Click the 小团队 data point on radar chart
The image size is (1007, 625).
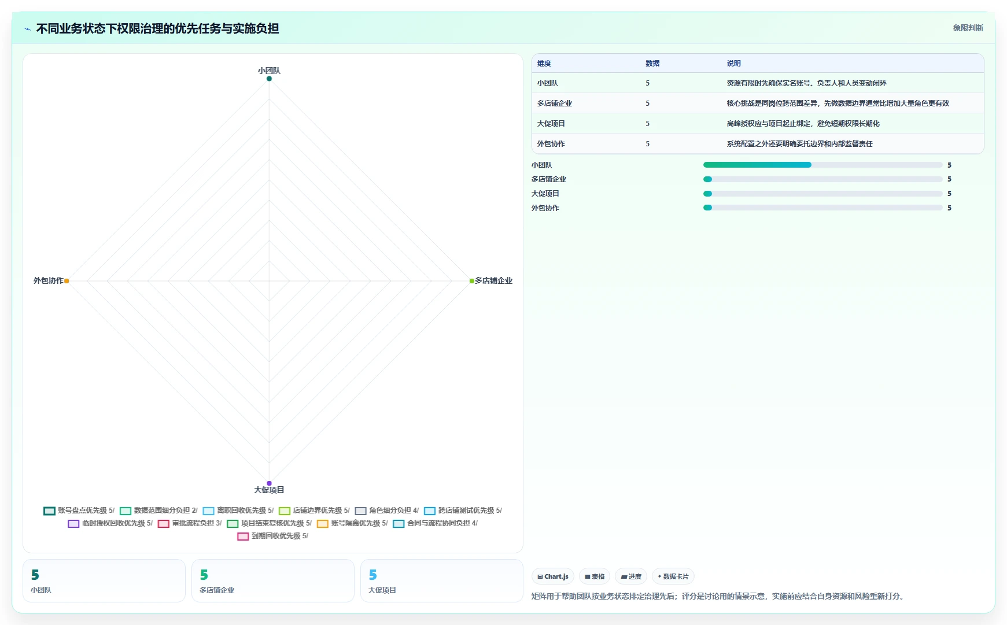point(269,79)
